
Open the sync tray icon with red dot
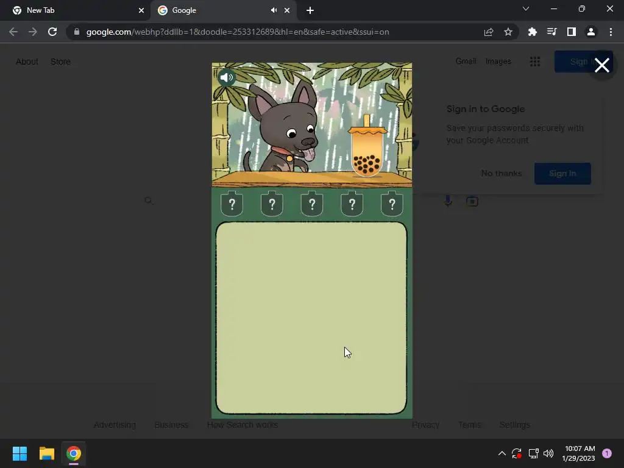tap(517, 453)
